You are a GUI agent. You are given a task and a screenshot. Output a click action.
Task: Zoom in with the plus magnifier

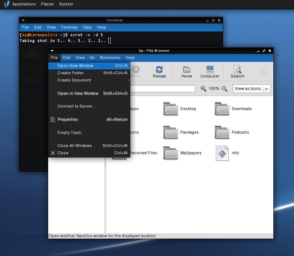[224, 88]
